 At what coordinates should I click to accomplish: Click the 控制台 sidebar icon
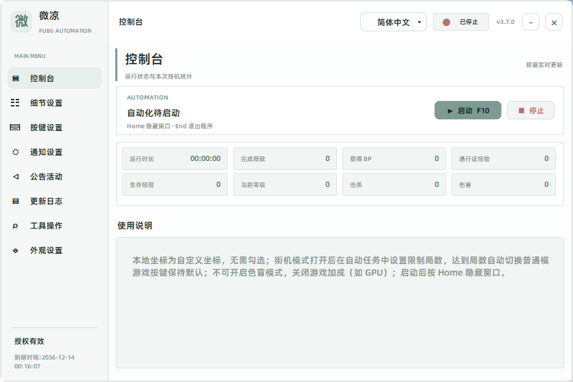pos(15,78)
